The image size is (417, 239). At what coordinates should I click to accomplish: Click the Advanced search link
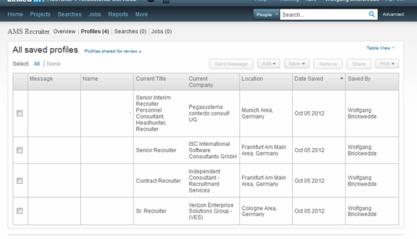pos(393,14)
